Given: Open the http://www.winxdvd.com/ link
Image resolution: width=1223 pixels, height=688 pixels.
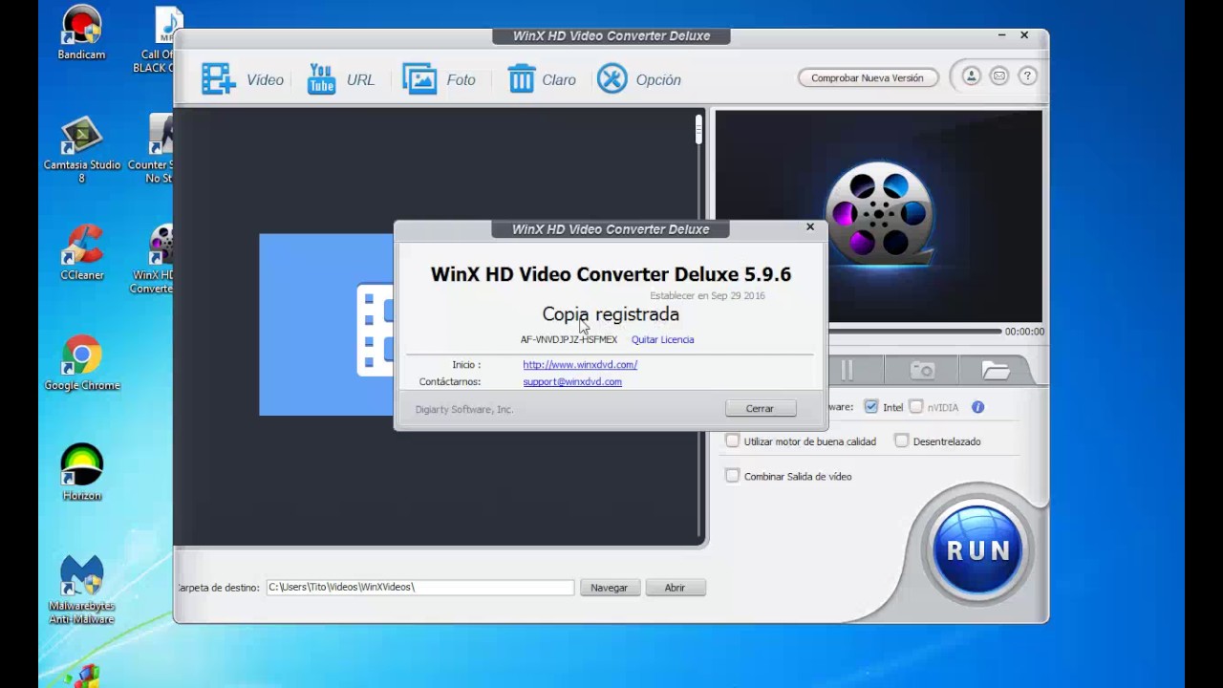Looking at the screenshot, I should [580, 364].
